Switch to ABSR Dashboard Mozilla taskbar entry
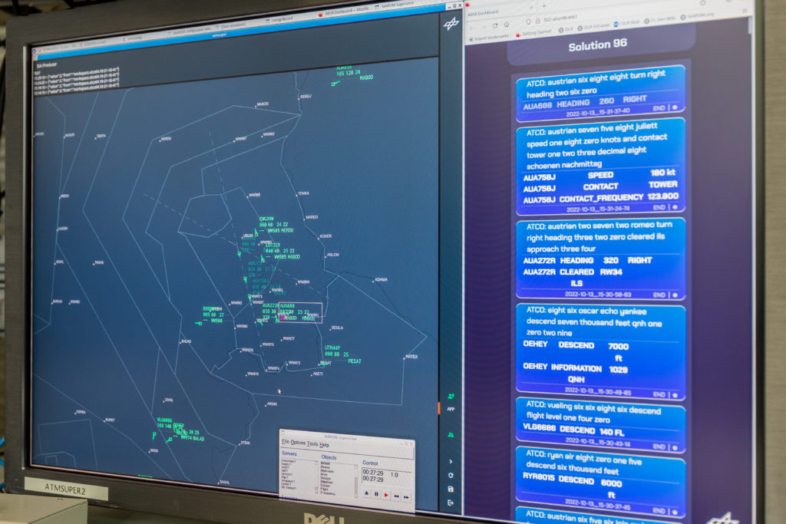Screen dimensions: 786x524 [345, 9]
